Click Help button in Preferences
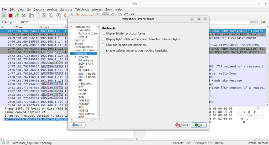The width and height of the screenshot is (269, 145). 77,125
